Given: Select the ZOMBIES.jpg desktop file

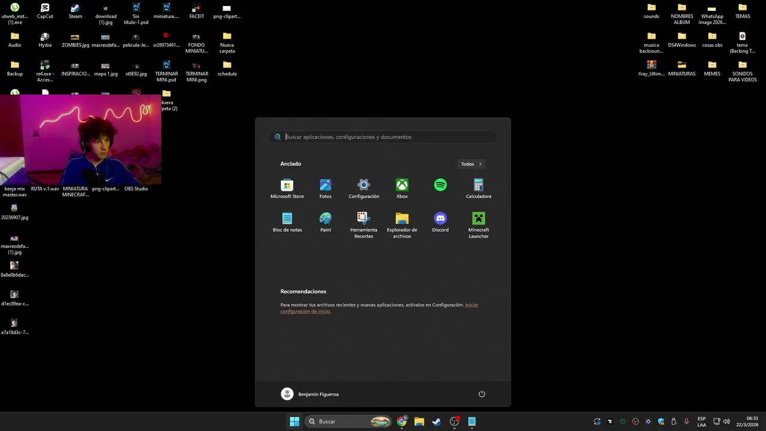Looking at the screenshot, I should (x=75, y=40).
